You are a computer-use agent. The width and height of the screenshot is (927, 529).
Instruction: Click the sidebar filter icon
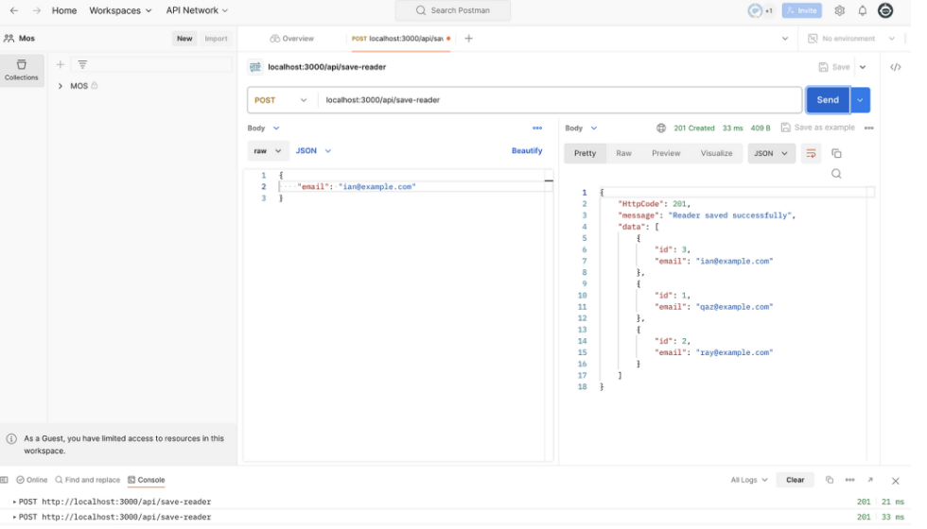(x=84, y=65)
